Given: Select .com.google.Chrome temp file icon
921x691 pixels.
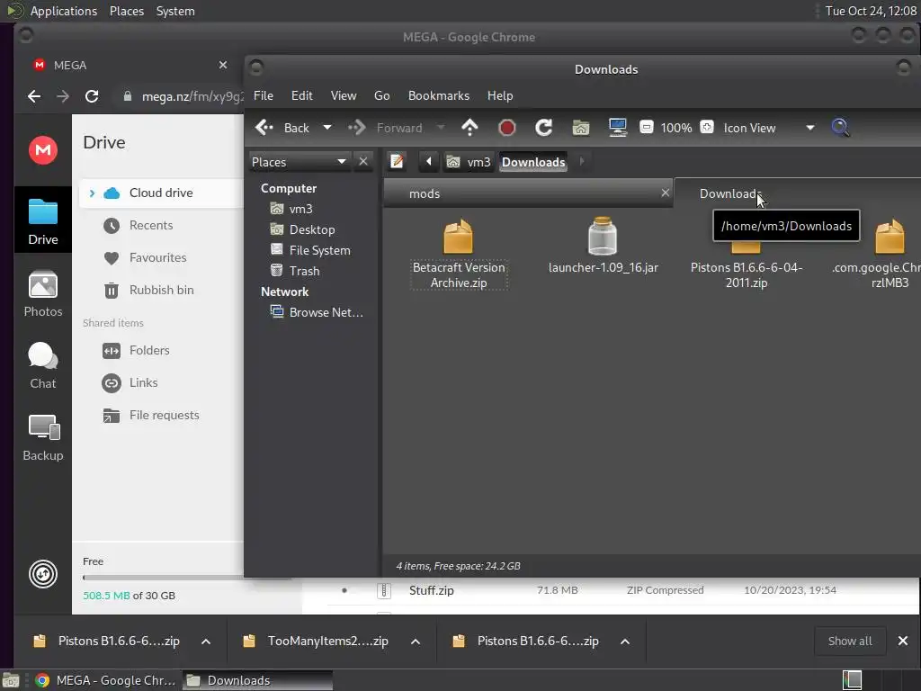Looking at the screenshot, I should point(890,237).
